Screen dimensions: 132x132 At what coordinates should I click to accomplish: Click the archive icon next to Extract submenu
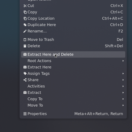click(x=25, y=93)
